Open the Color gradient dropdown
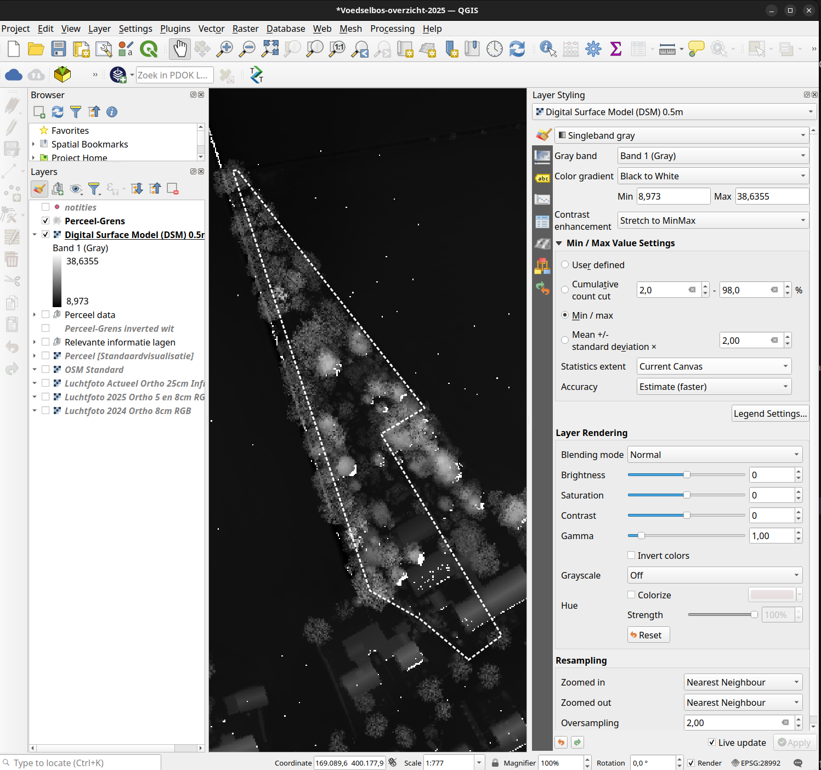821x770 pixels. click(713, 176)
